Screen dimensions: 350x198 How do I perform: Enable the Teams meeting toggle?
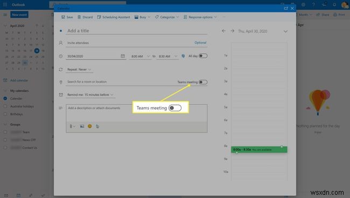[203, 82]
